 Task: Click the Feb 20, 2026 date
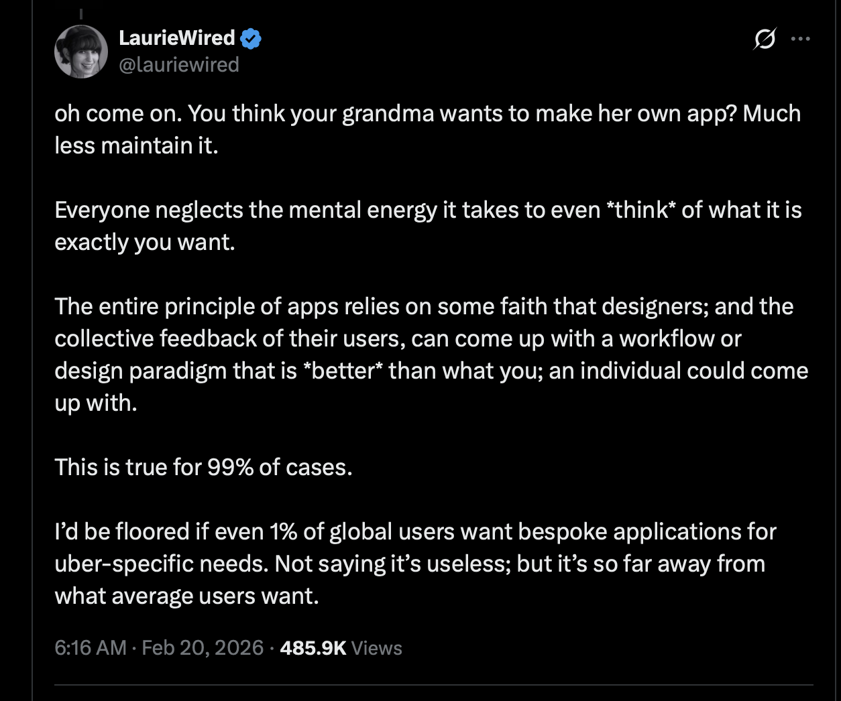click(x=203, y=647)
